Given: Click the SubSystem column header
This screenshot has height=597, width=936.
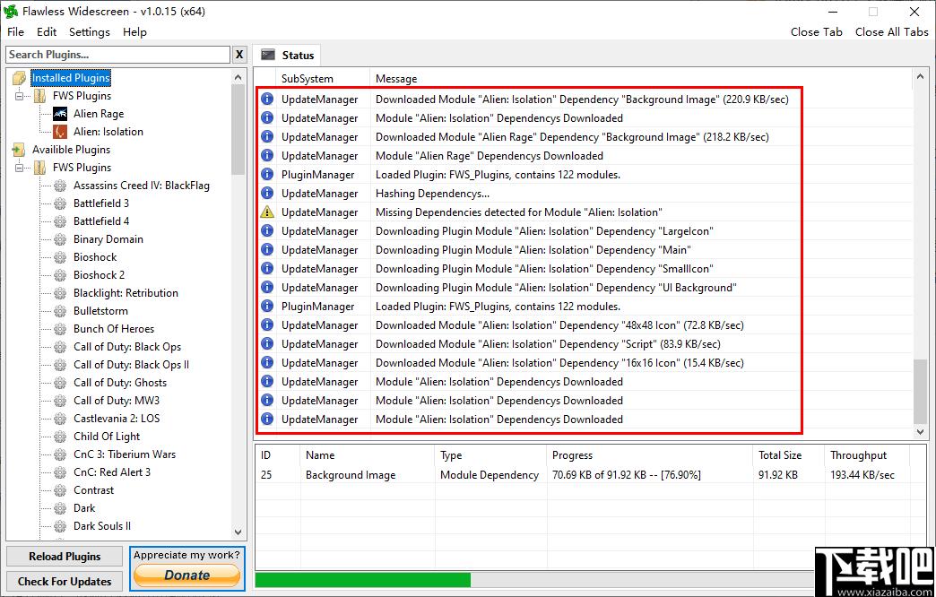Looking at the screenshot, I should pos(323,78).
